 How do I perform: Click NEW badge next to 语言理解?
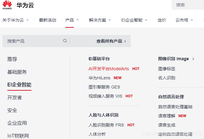[x=182, y=116]
